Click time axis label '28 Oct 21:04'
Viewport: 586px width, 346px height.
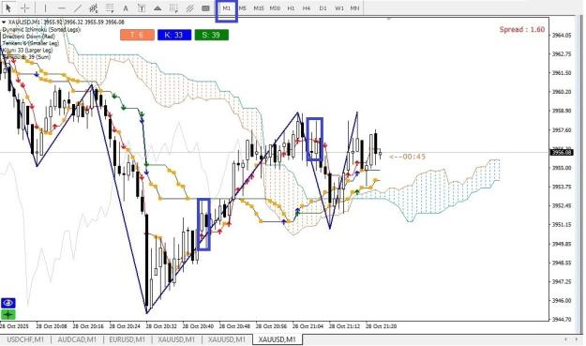(308, 326)
